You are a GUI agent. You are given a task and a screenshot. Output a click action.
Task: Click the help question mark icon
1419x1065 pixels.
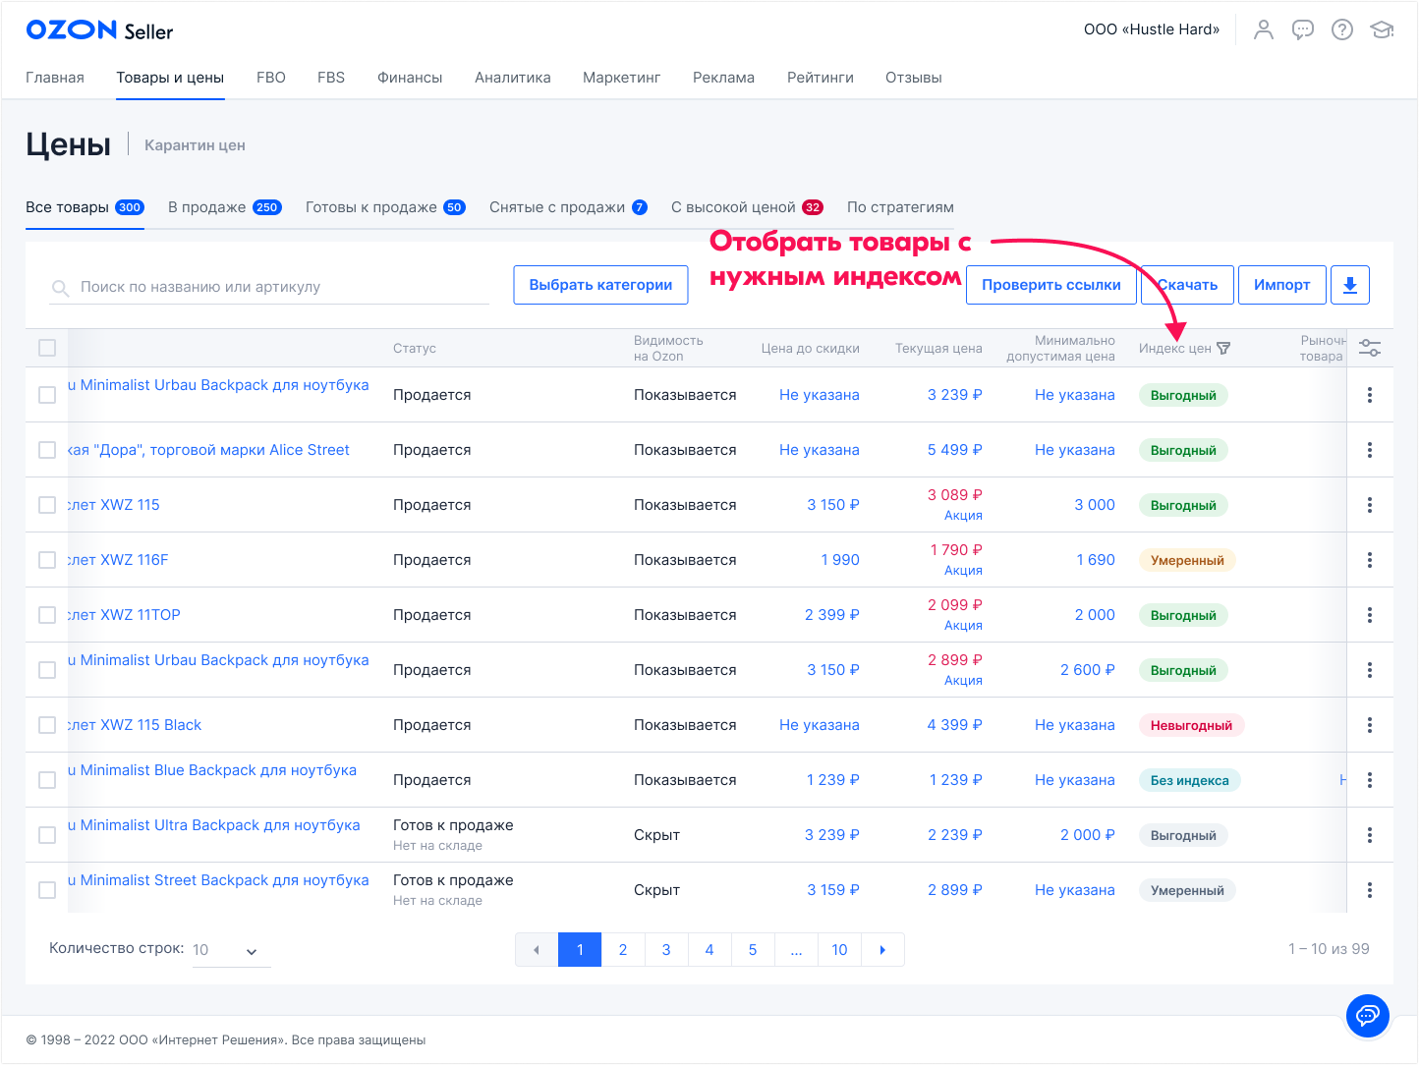pyautogui.click(x=1342, y=29)
